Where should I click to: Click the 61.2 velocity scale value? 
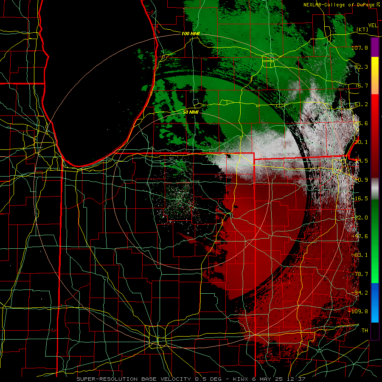click(361, 104)
